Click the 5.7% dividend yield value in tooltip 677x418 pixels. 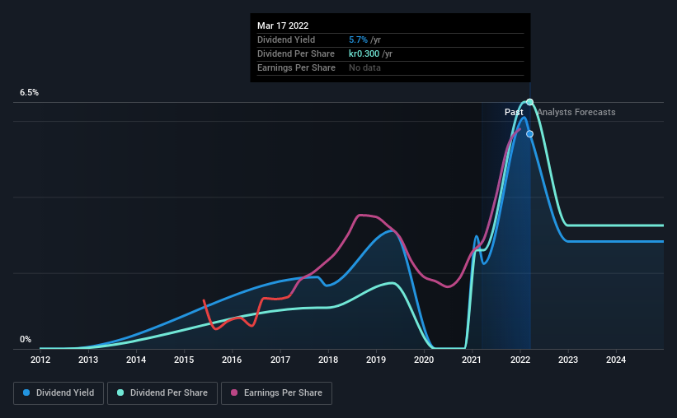pos(359,39)
